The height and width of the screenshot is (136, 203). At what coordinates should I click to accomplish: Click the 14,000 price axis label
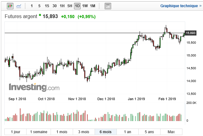pyautogui.click(x=191, y=81)
